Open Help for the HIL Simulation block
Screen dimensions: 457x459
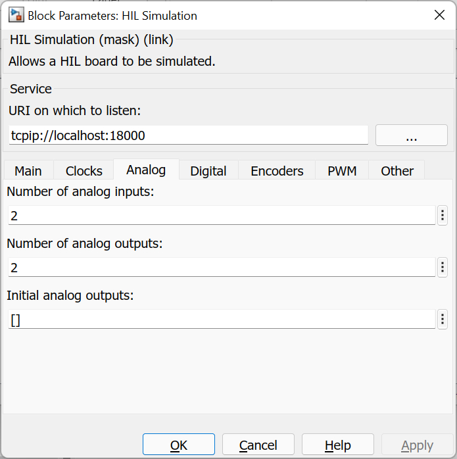(338, 445)
